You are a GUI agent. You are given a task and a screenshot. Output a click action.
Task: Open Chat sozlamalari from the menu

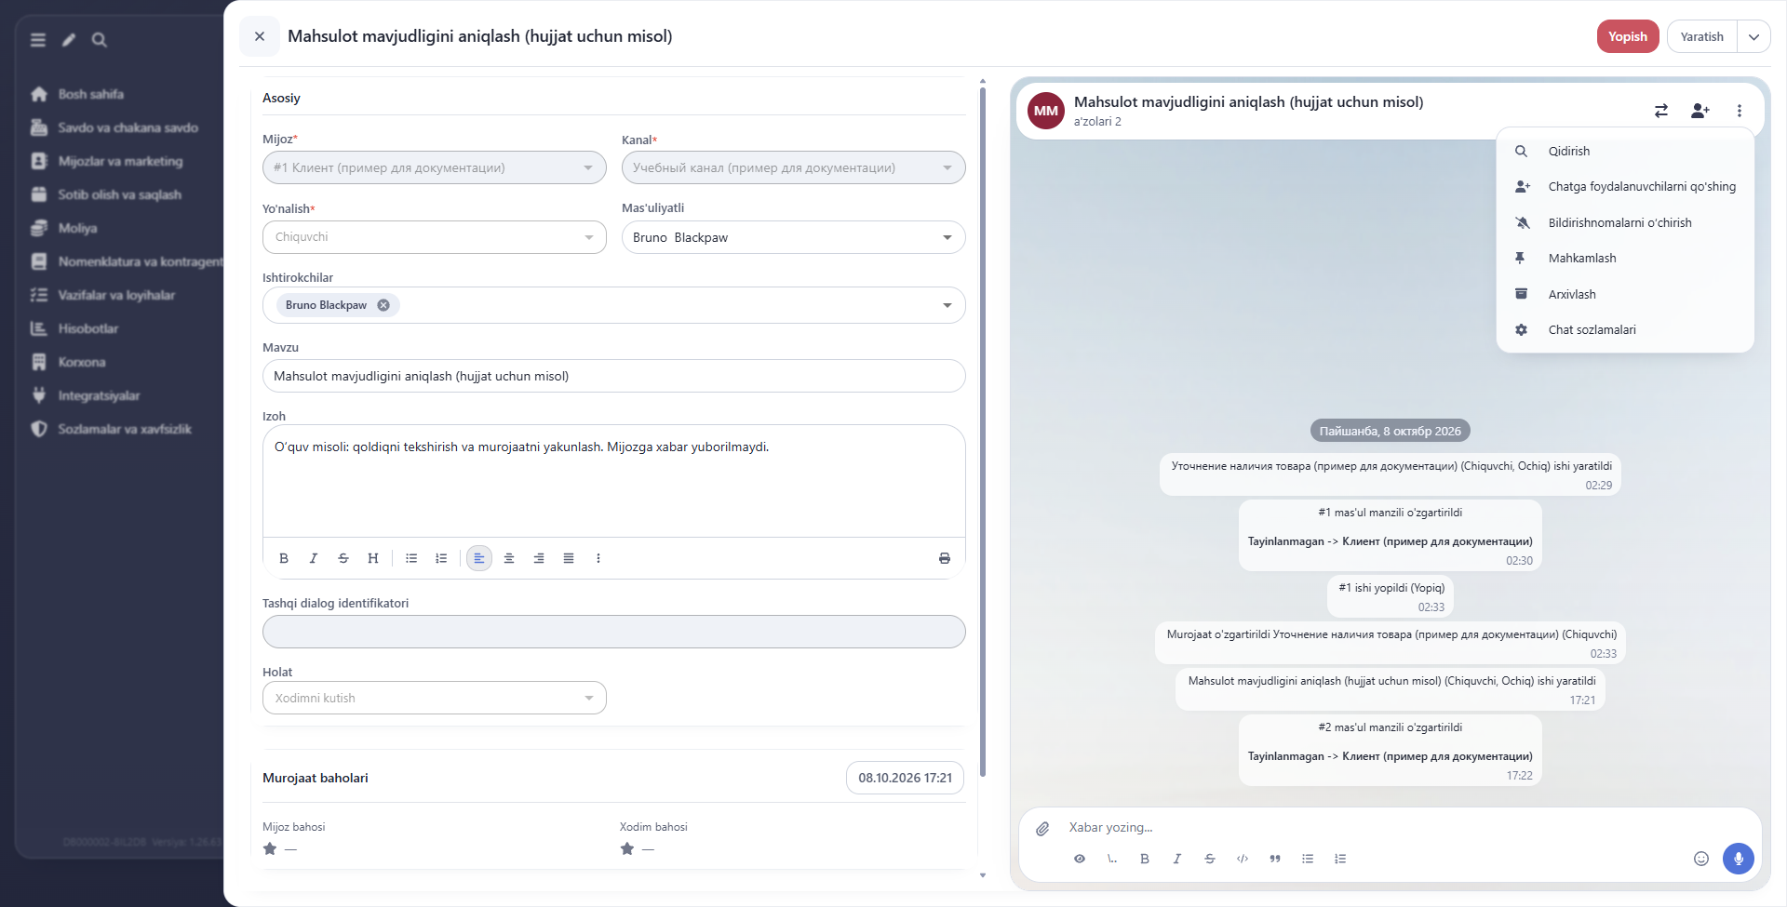coord(1625,329)
